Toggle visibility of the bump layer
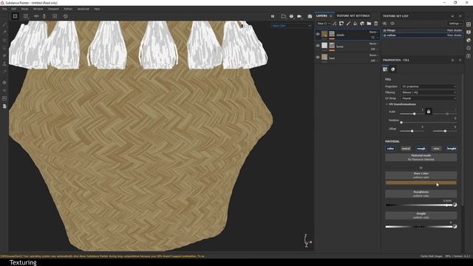The height and width of the screenshot is (266, 473). [318, 46]
